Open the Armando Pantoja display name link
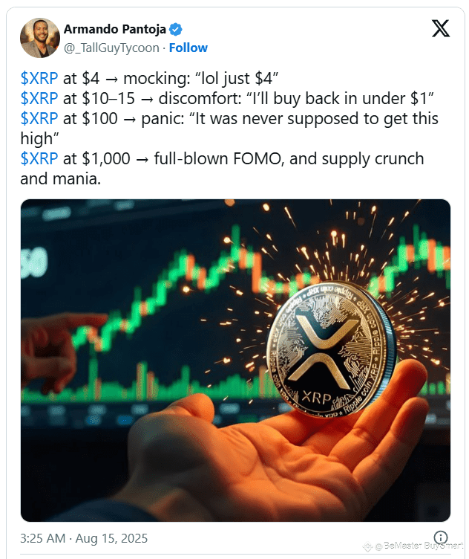This screenshot has width=469, height=559. pyautogui.click(x=114, y=29)
